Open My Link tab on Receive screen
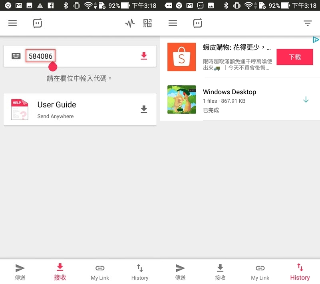320x284 pixels. click(x=100, y=272)
